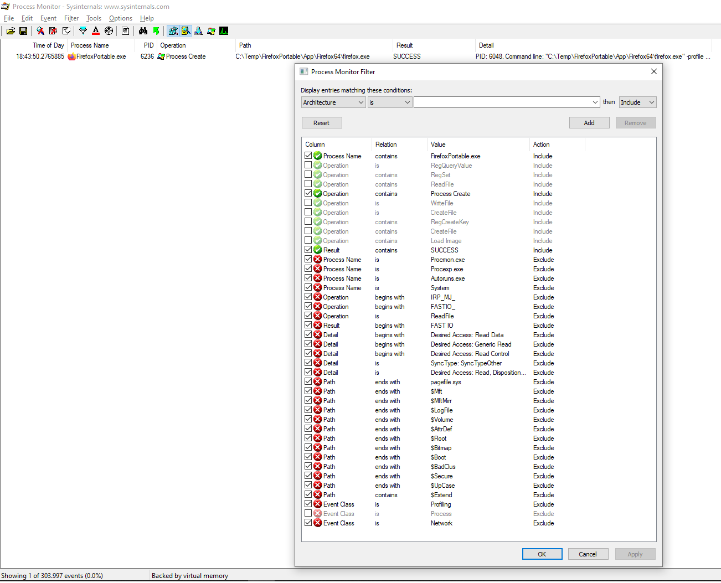The height and width of the screenshot is (583, 721).
Task: Click the Add button in filter dialog
Action: click(589, 123)
